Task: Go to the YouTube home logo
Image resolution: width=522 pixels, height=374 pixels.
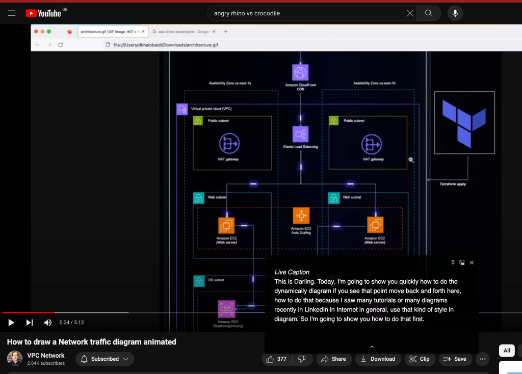Action: click(44, 13)
